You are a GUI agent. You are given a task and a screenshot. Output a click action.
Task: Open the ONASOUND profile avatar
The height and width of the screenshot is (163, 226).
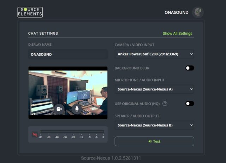198,12
